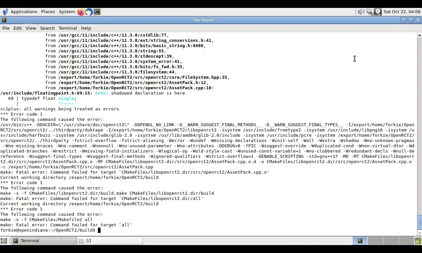This screenshot has width=422, height=253.
Task: Open the System menu
Action: pyautogui.click(x=67, y=12)
